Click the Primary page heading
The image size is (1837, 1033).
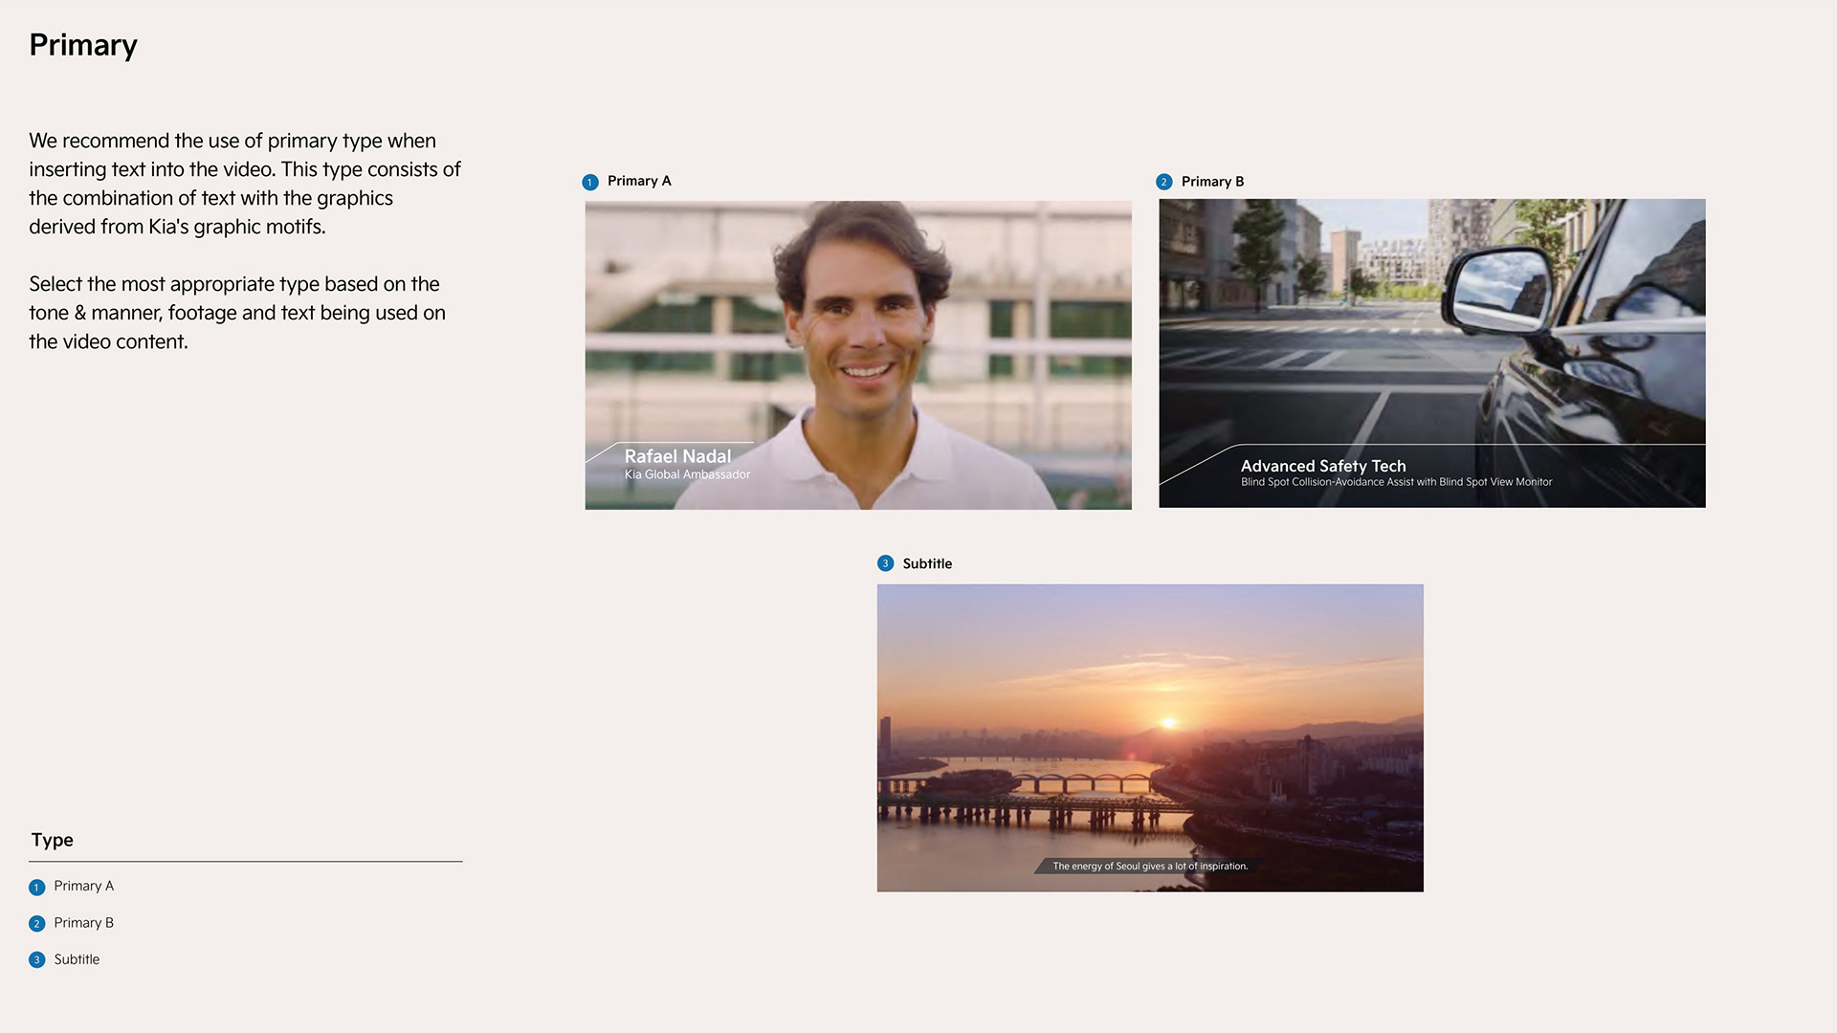click(x=83, y=45)
